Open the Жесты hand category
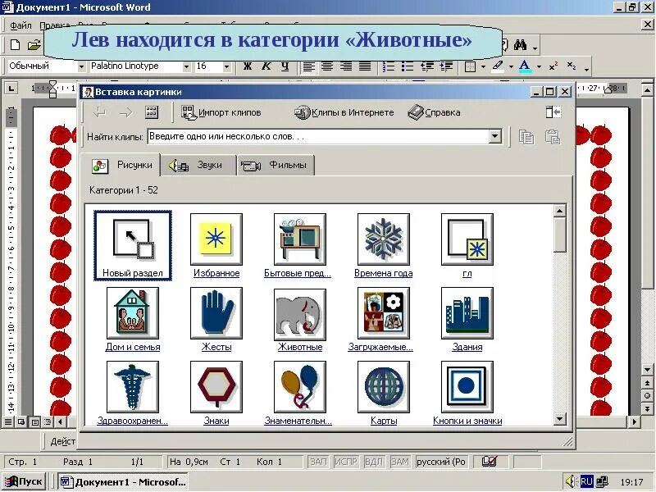Image resolution: width=656 pixels, height=492 pixels. pos(216,314)
